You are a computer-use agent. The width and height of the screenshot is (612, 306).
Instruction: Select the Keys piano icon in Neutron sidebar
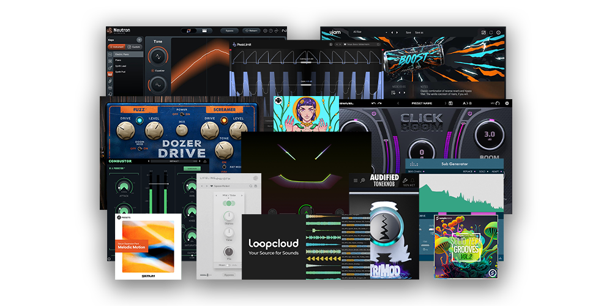(110, 74)
